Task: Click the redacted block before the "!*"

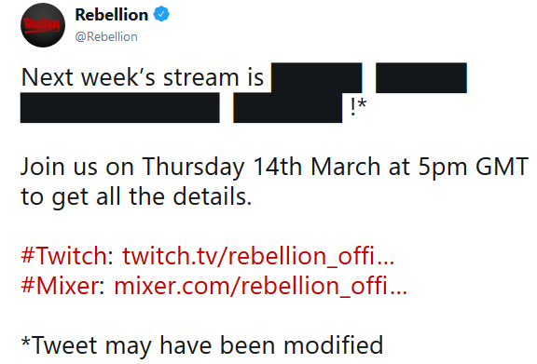Action: [288, 107]
